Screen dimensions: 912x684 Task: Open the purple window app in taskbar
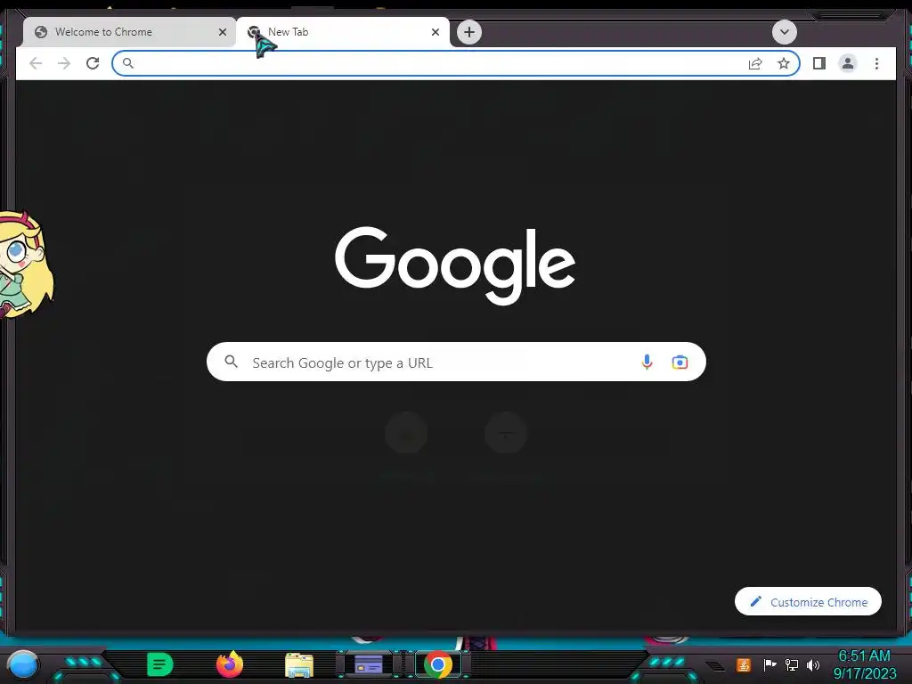pos(368,664)
